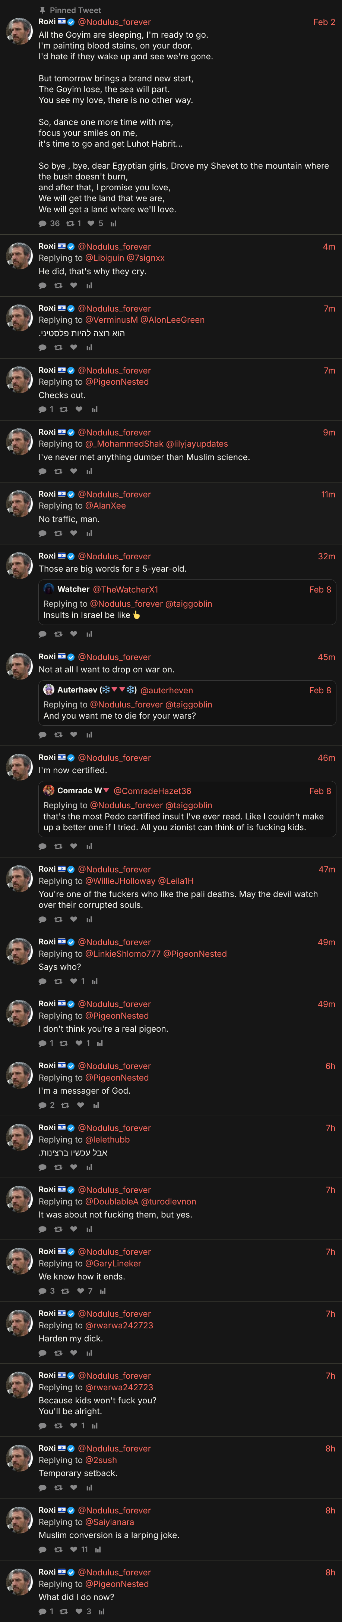Click the retweet icon under "Says who?"

pos(58,981)
